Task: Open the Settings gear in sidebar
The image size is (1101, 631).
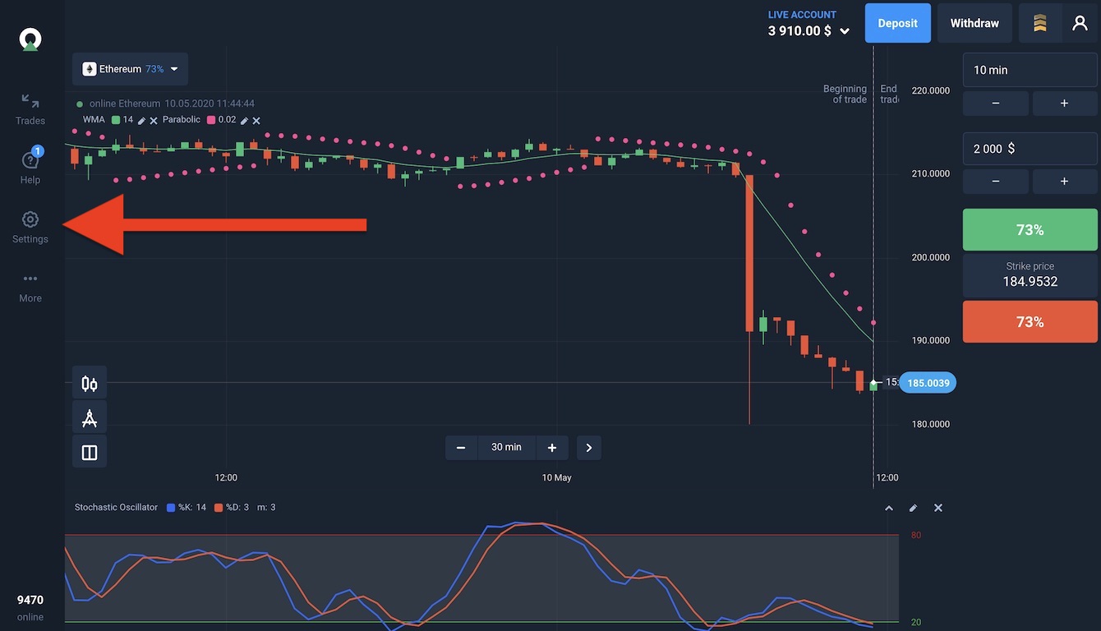Action: click(30, 227)
